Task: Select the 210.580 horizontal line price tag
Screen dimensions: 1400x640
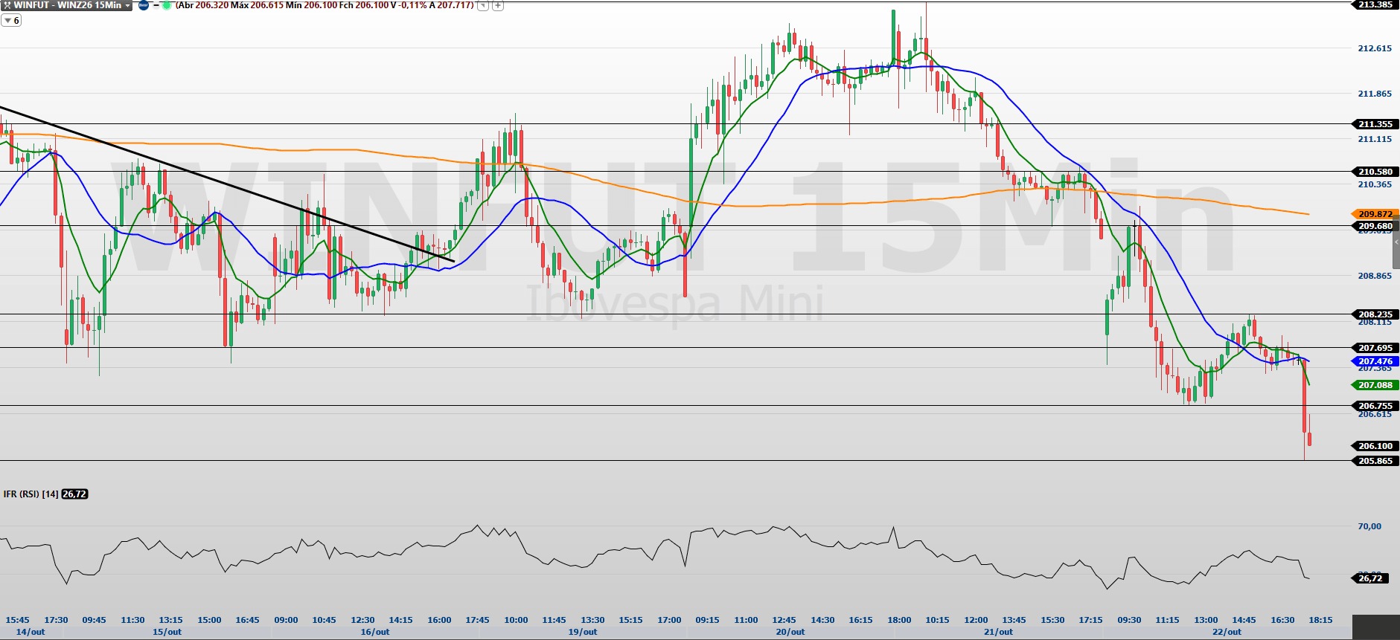Action: pos(1375,172)
